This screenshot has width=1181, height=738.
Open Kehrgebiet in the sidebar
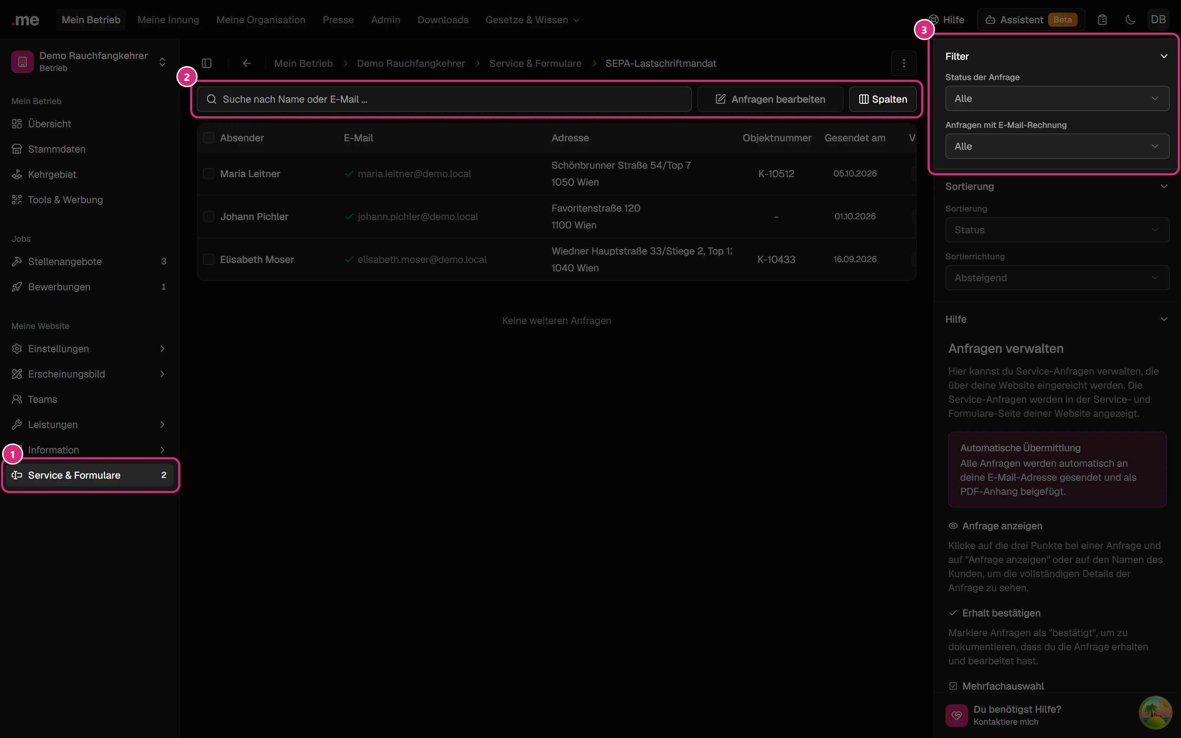pos(90,175)
